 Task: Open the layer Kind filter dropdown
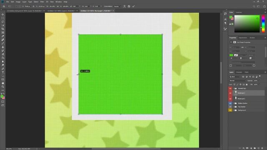[x=235, y=77]
